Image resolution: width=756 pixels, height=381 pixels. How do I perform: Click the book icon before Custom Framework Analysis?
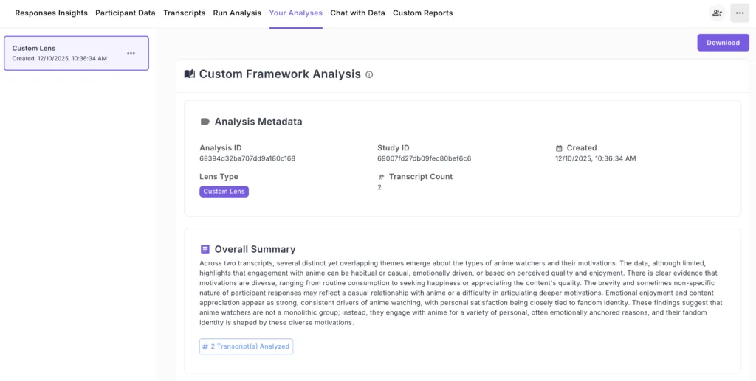tap(190, 74)
